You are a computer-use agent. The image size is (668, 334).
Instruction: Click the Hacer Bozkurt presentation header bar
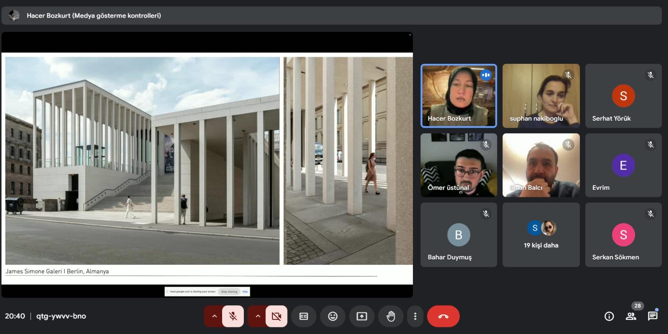click(x=331, y=15)
